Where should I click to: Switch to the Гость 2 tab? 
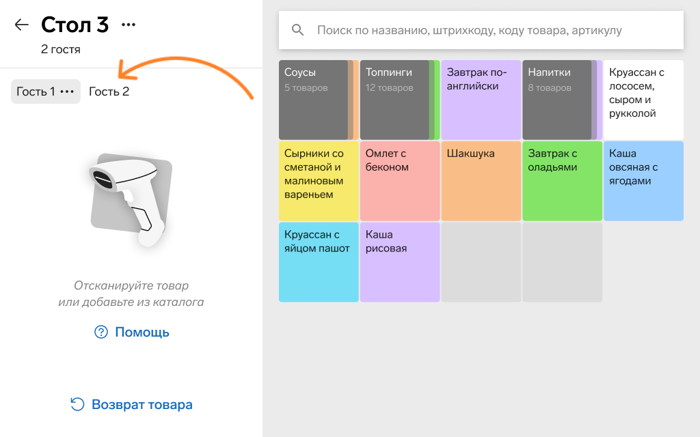click(x=109, y=91)
